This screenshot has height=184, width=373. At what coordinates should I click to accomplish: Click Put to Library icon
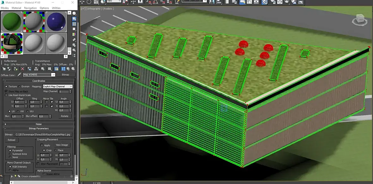point(43,69)
